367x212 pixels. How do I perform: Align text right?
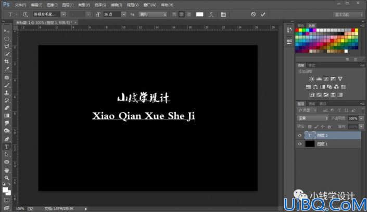click(x=188, y=15)
